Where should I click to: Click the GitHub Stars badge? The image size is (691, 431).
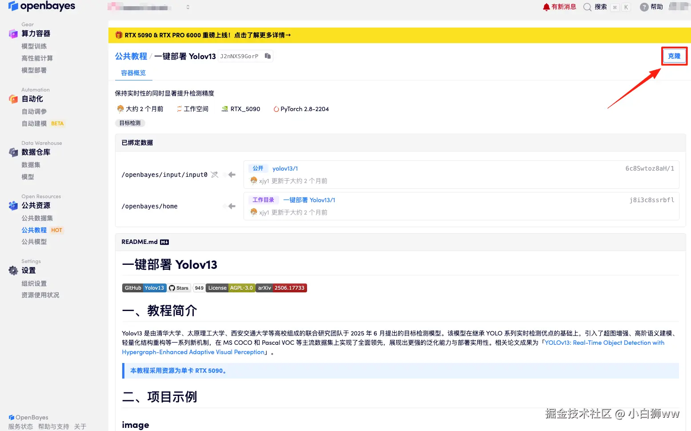[x=179, y=288]
